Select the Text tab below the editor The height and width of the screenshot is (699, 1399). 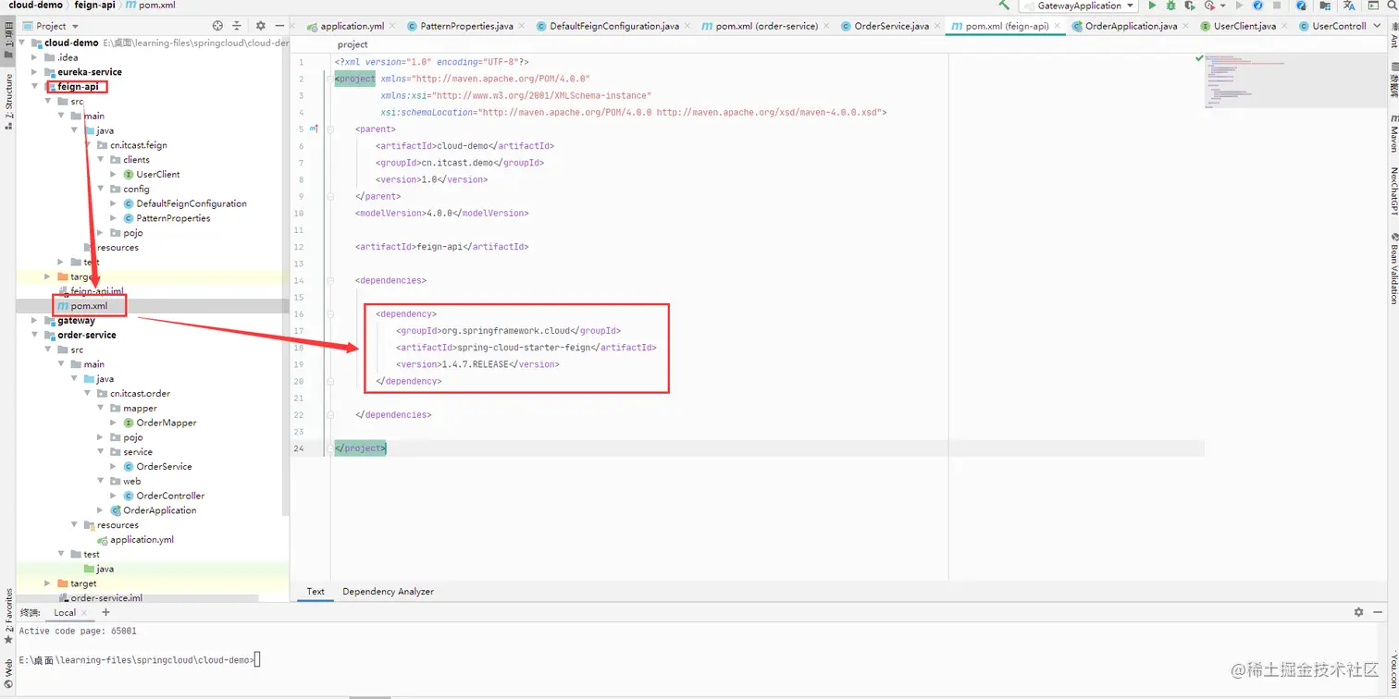[x=316, y=592]
